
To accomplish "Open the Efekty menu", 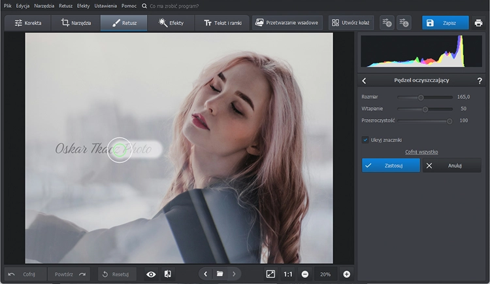I will pyautogui.click(x=83, y=6).
